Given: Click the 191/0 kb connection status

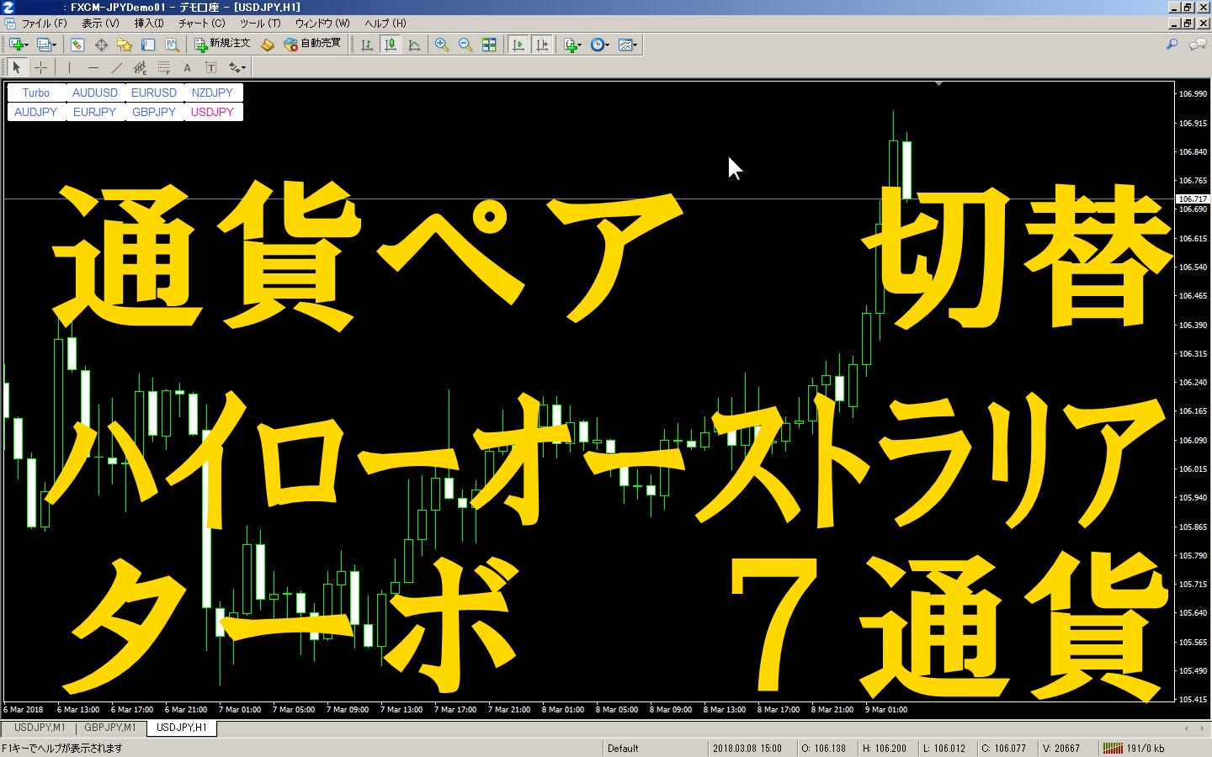Looking at the screenshot, I should (x=1134, y=748).
